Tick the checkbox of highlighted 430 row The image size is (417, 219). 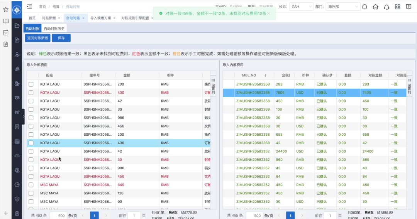click(31, 143)
